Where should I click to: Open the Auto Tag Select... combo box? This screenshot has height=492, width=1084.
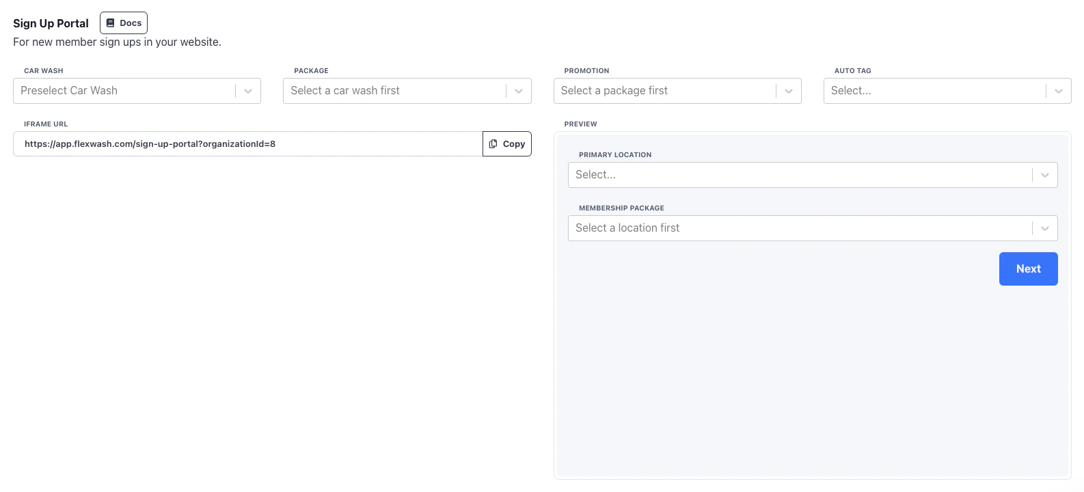tap(947, 91)
